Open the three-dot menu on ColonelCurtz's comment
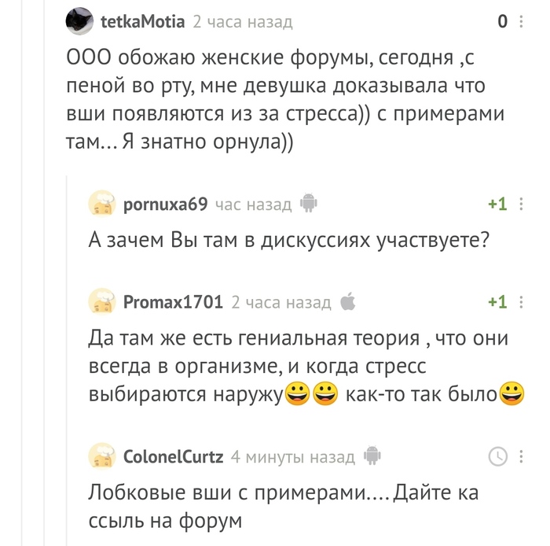 [x=520, y=456]
